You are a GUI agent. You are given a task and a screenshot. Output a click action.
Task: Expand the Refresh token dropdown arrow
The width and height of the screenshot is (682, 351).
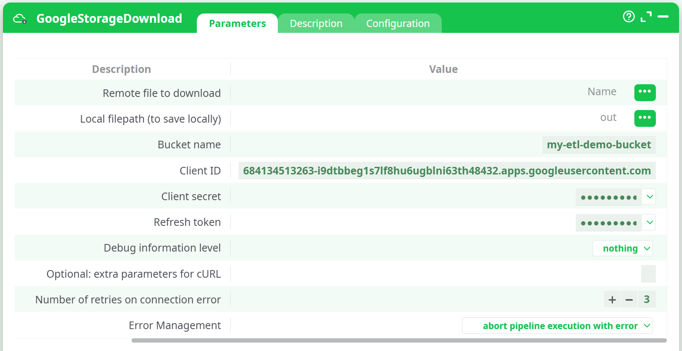coord(650,222)
